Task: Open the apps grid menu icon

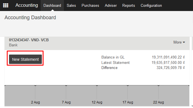Action: coord(6,5)
